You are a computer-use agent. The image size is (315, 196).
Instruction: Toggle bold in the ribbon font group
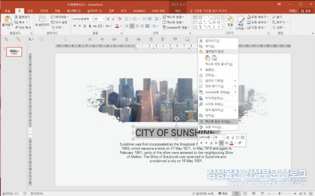click(x=74, y=26)
